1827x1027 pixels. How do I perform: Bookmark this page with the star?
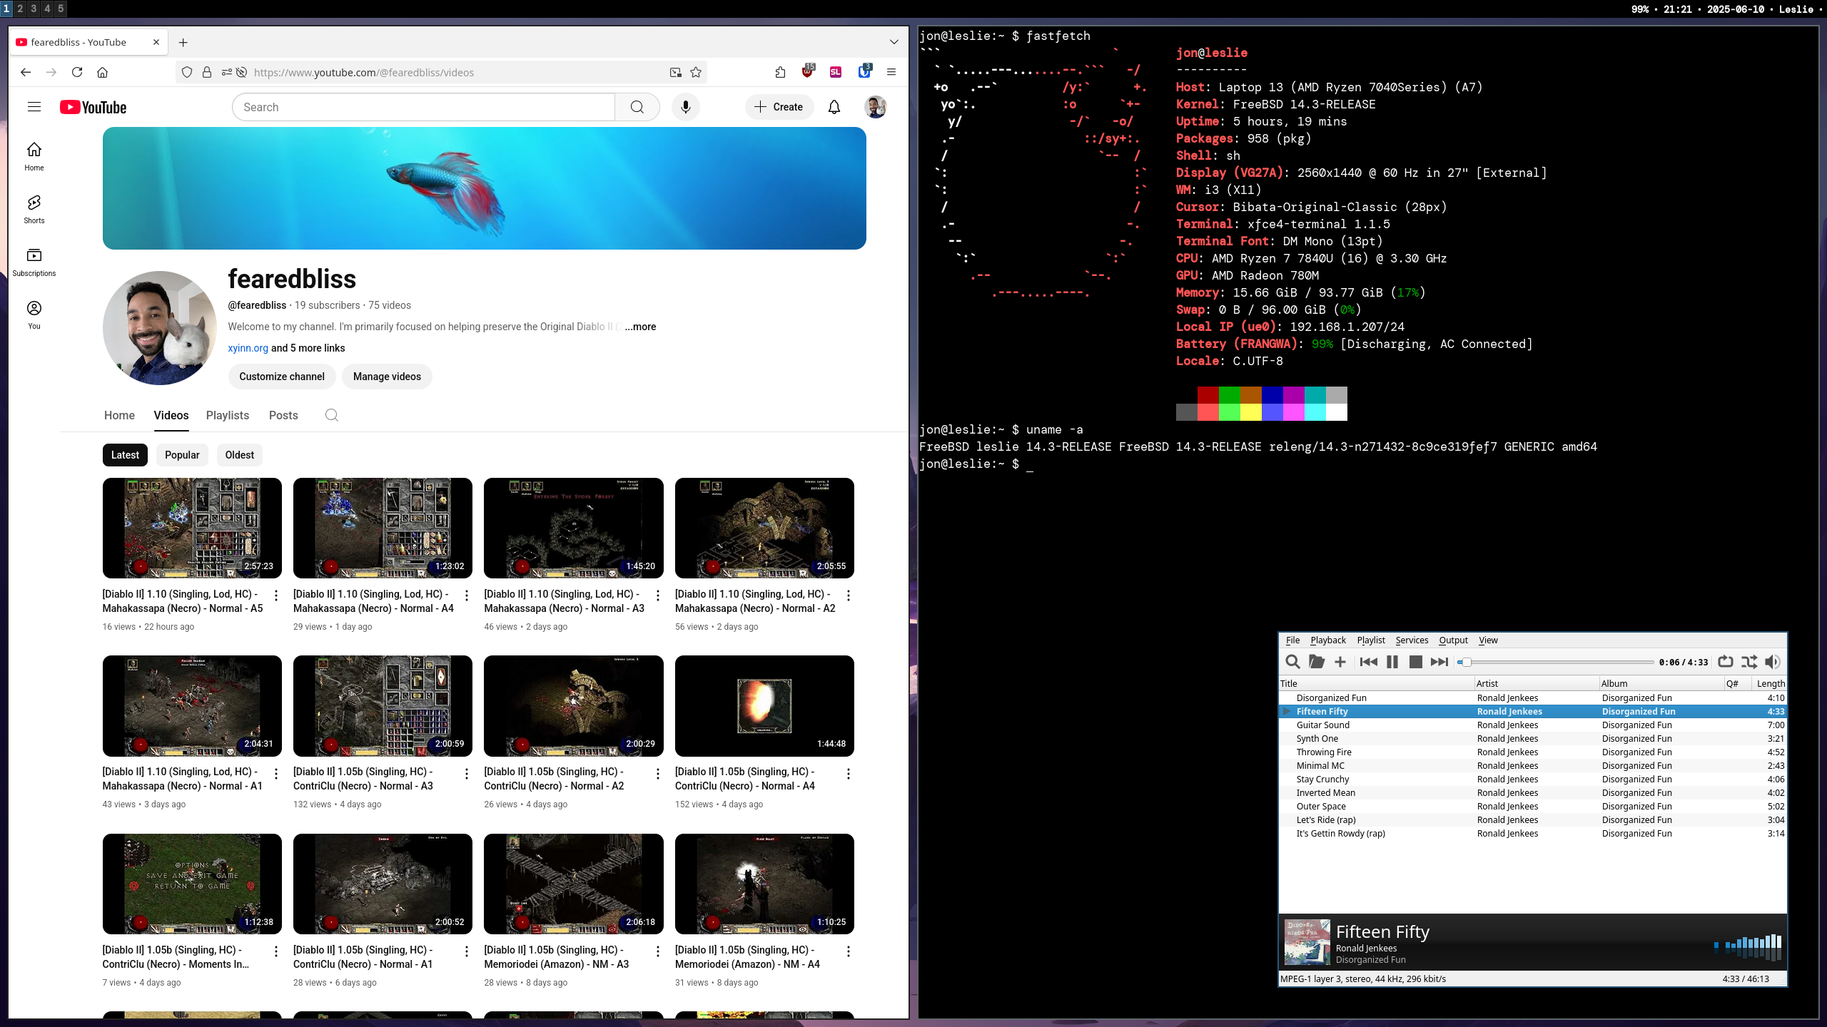696,72
